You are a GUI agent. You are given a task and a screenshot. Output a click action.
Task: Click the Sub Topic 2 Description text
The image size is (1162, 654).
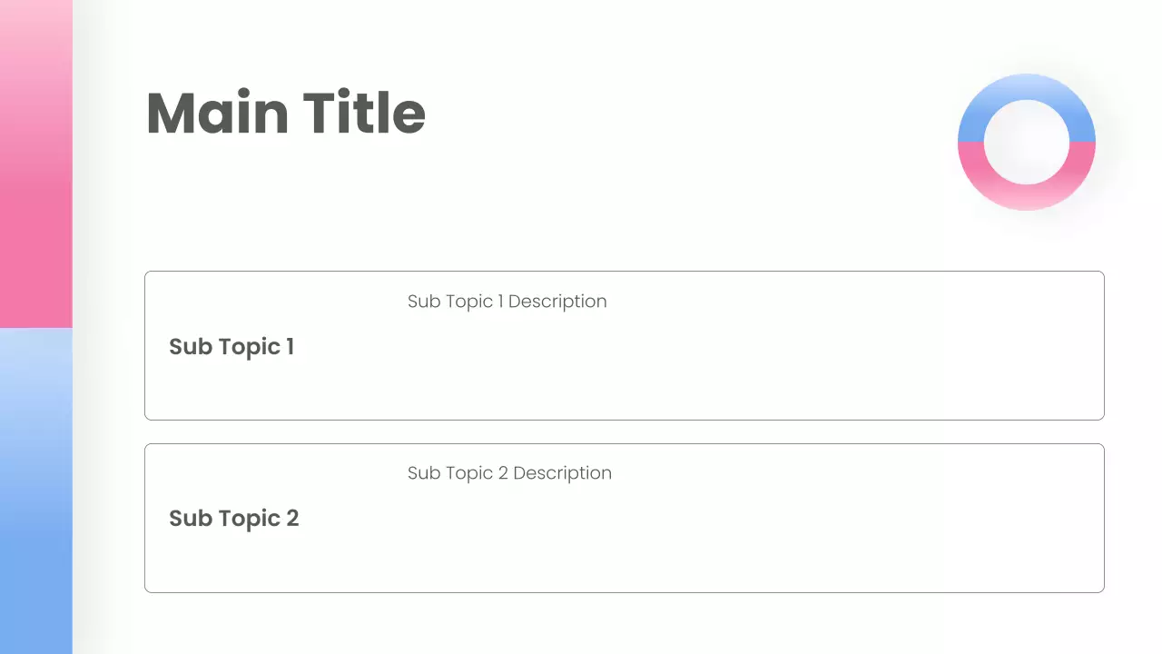(509, 473)
